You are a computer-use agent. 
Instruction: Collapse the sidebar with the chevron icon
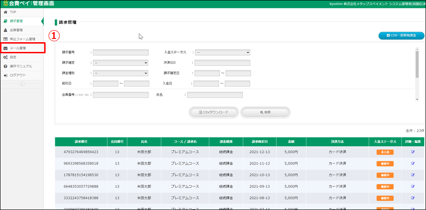tap(21, 84)
